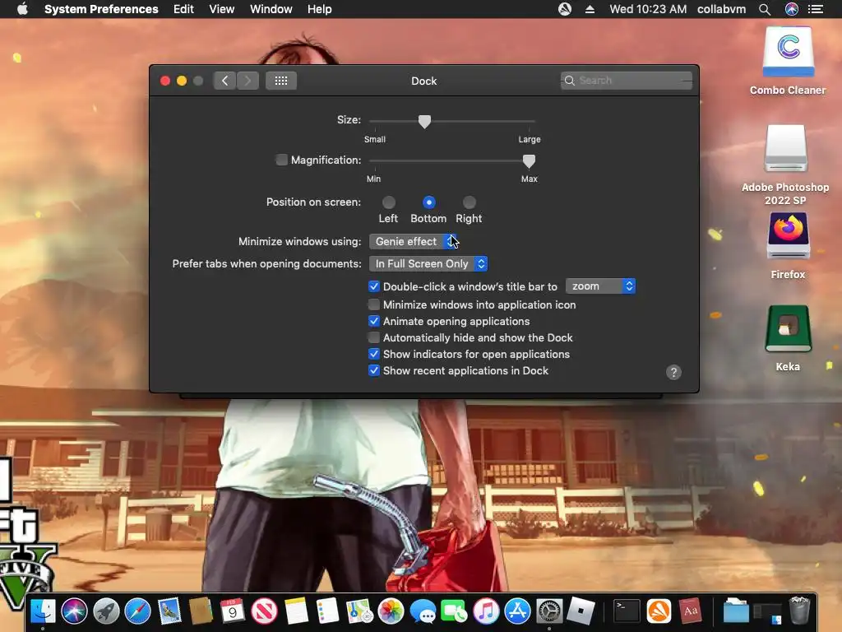842x632 pixels.
Task: Uncheck Show indicators for open applications
Action: pyautogui.click(x=374, y=354)
